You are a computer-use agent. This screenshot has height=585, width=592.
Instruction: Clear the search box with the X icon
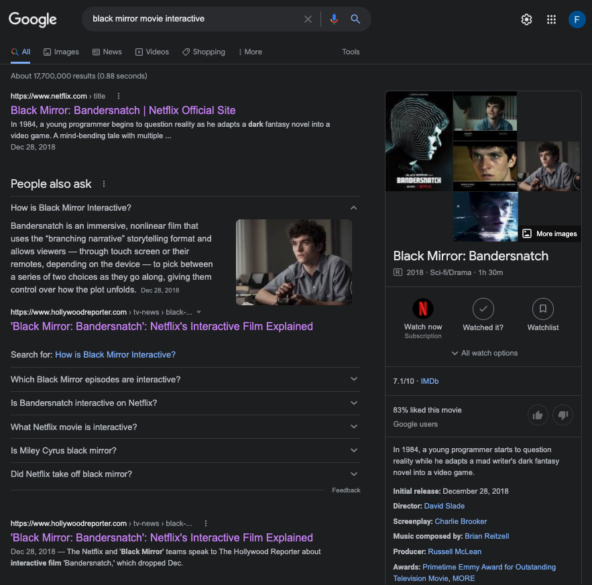click(x=308, y=19)
